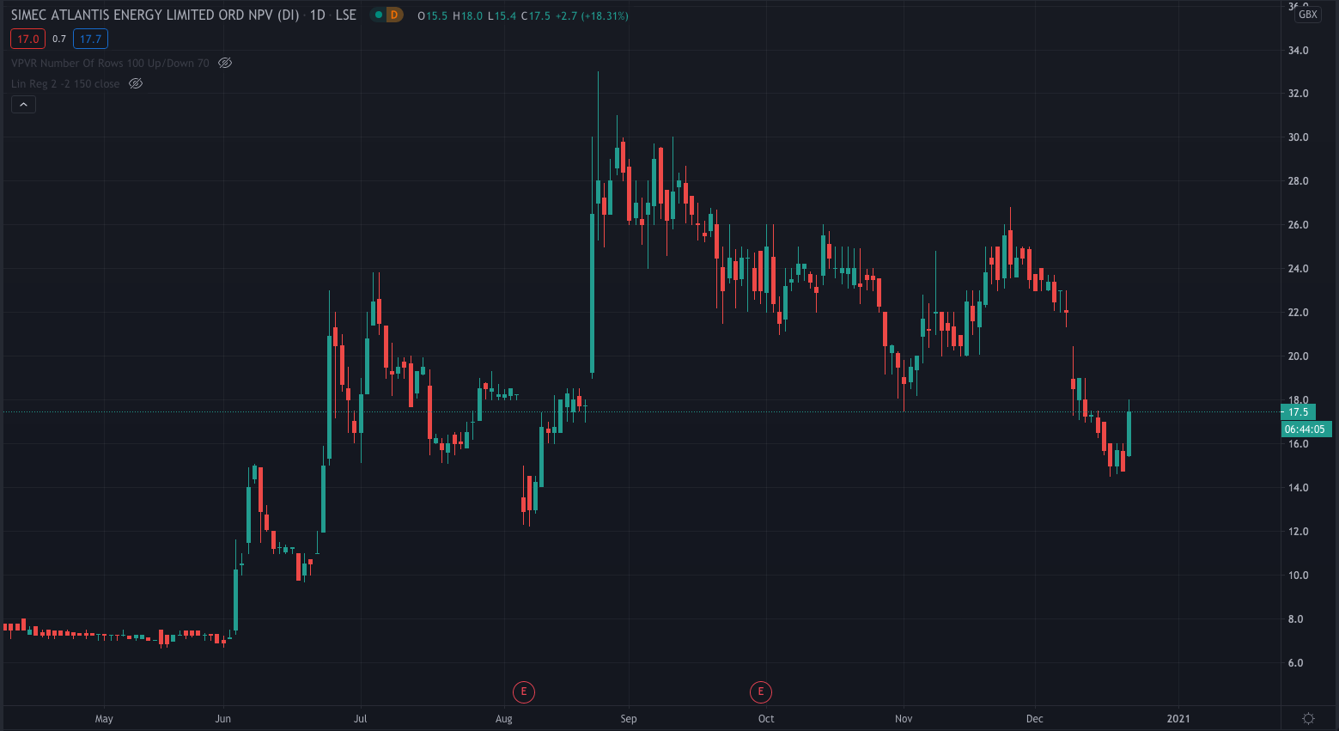Open chart settings gear on time axis

pos(1308,718)
